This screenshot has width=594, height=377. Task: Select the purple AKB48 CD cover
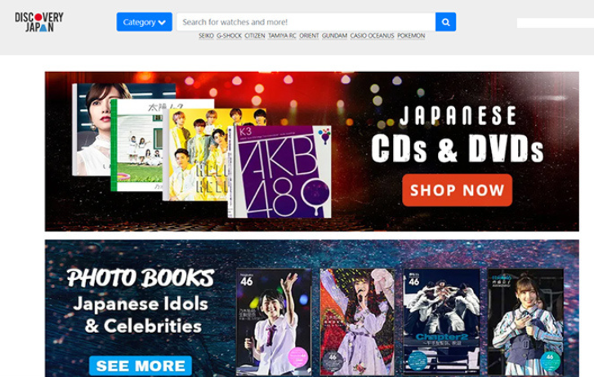click(x=280, y=172)
